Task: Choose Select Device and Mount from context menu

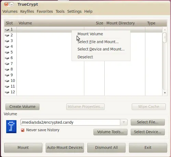Action: tap(101, 49)
